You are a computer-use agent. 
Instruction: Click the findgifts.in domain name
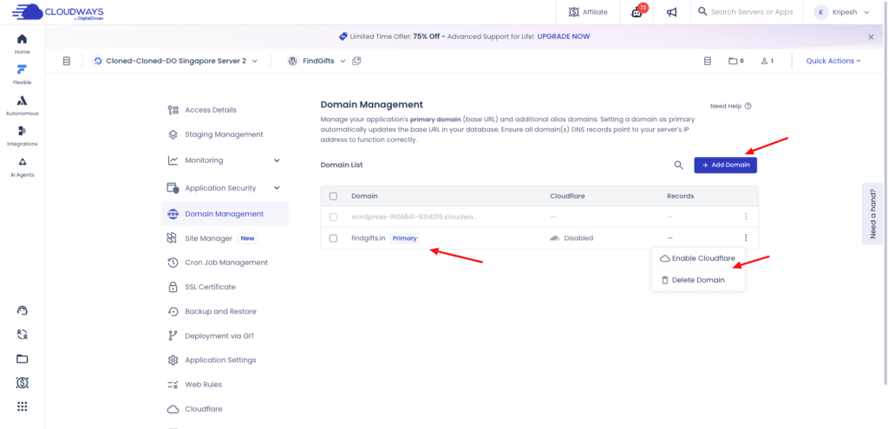click(368, 238)
